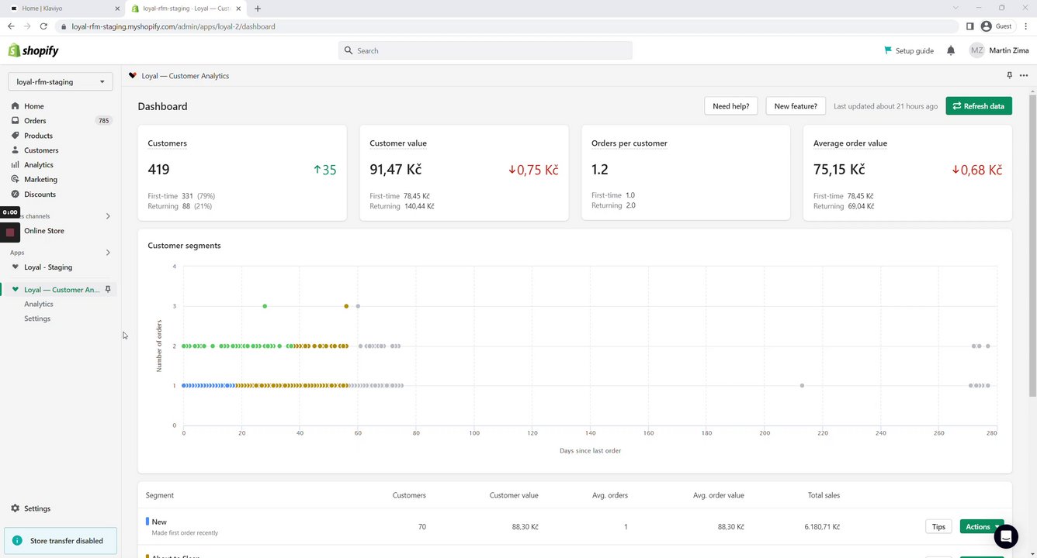Click the Guest profile icon
This screenshot has height=558, width=1037.
point(987,26)
